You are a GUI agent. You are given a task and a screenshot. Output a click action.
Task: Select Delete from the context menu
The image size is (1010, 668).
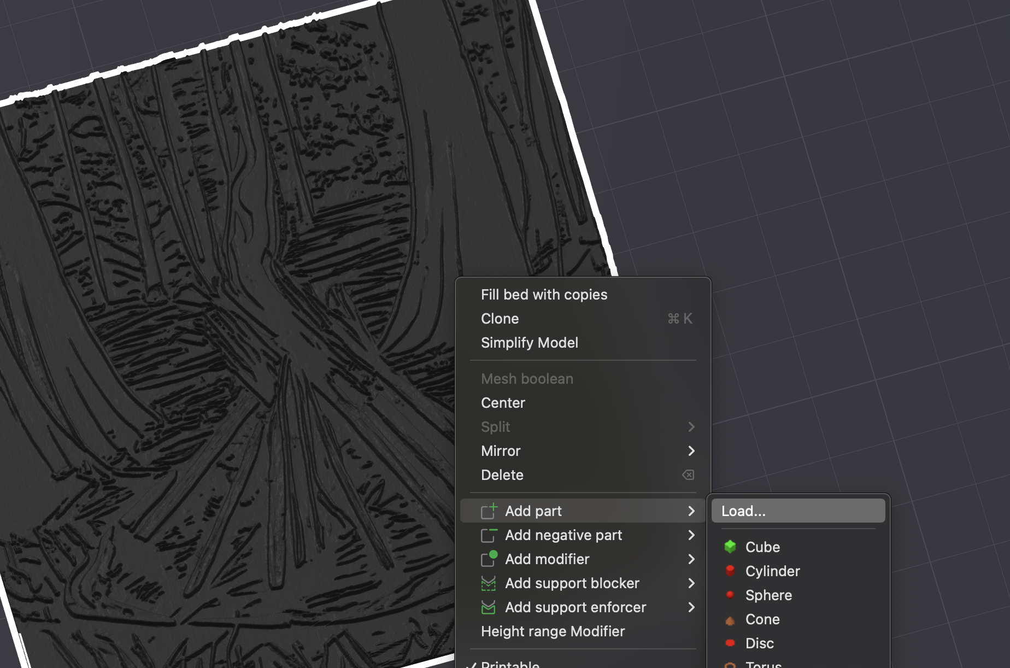pos(583,475)
